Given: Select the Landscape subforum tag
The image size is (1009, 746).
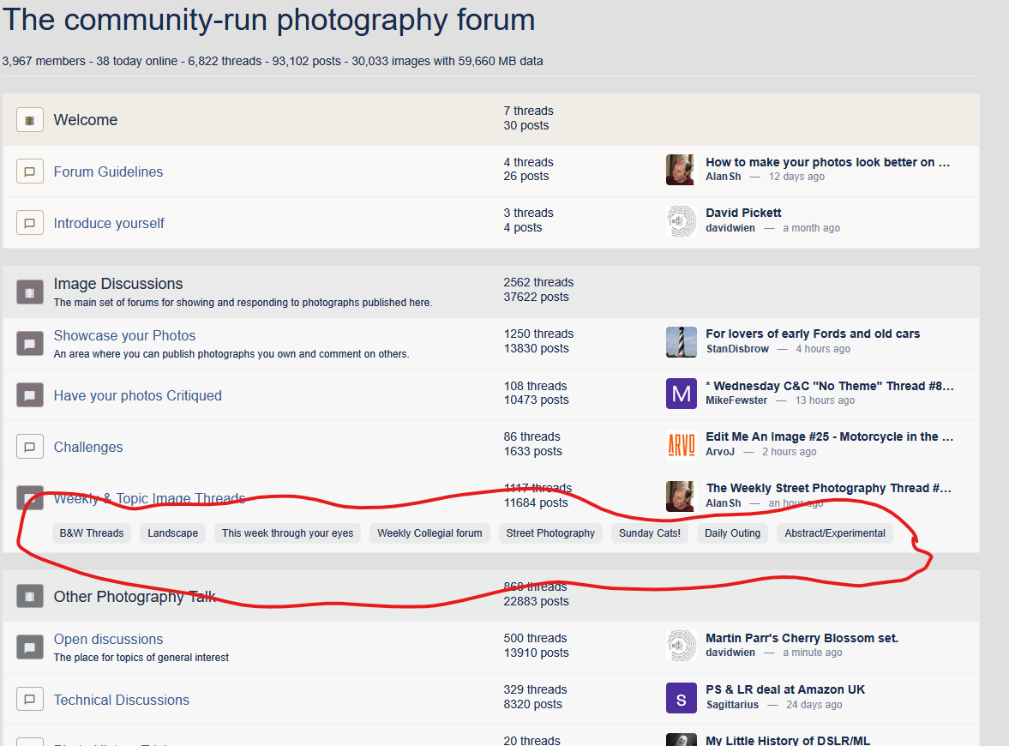Looking at the screenshot, I should coord(172,533).
